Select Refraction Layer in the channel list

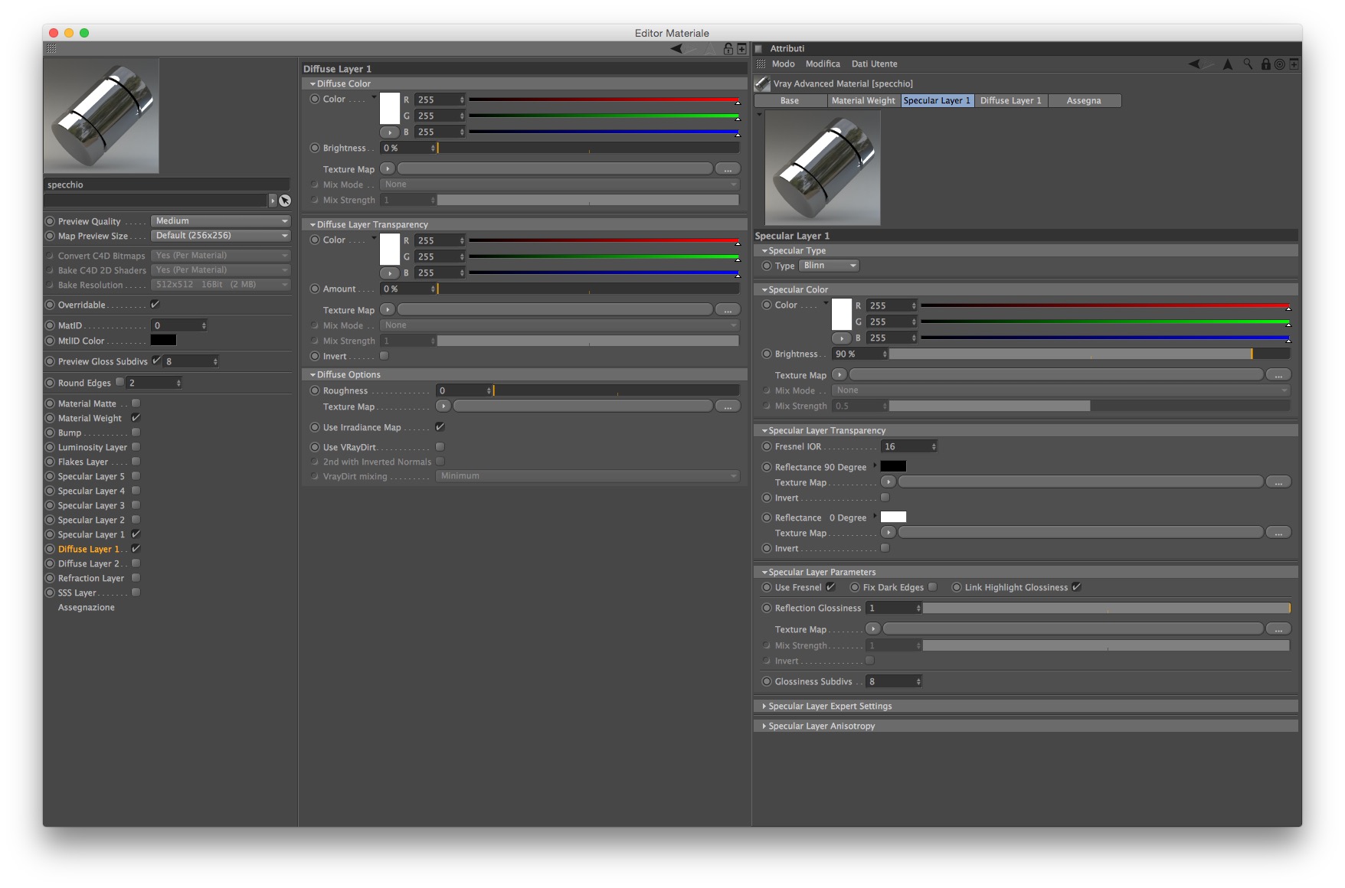(91, 578)
